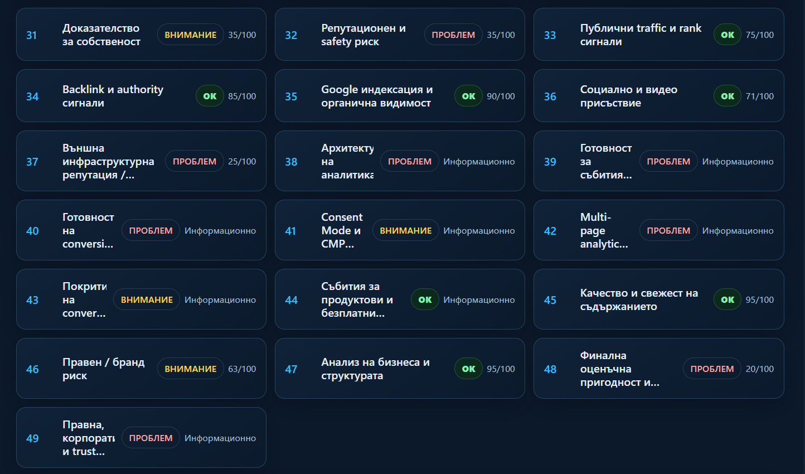
Task: Open card 36 Социално и видео присъствие
Action: click(x=659, y=96)
